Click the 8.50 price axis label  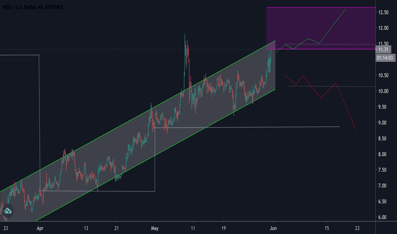pyautogui.click(x=383, y=139)
